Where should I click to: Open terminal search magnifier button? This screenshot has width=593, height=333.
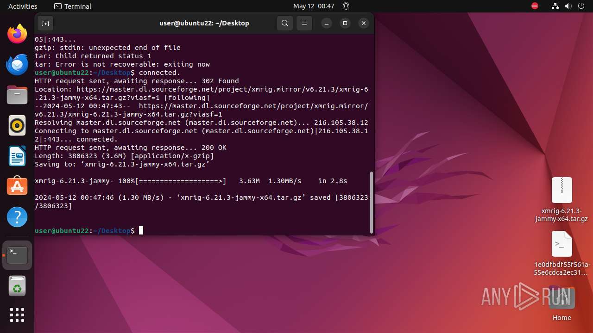point(285,23)
